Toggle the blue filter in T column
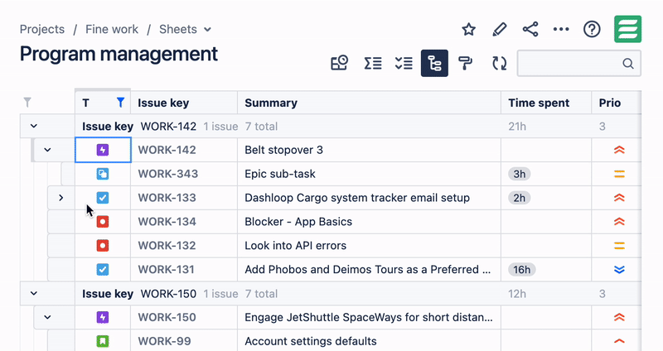This screenshot has height=351, width=663. [x=121, y=103]
